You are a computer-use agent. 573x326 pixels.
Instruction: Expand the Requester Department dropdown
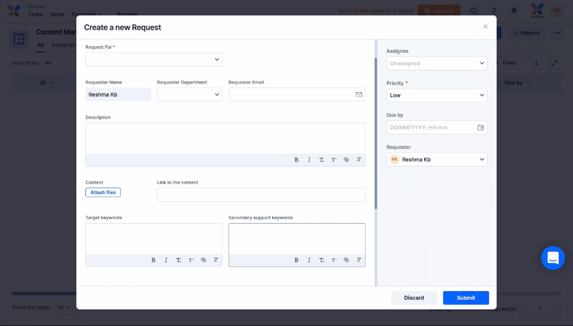pyautogui.click(x=189, y=94)
